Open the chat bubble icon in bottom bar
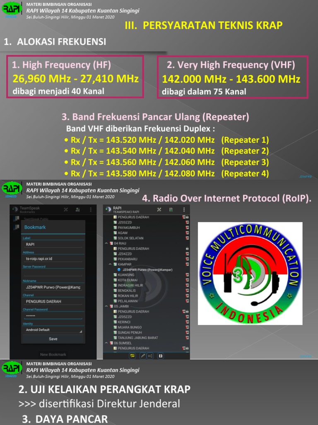The height and width of the screenshot is (425, 318). [132, 356]
